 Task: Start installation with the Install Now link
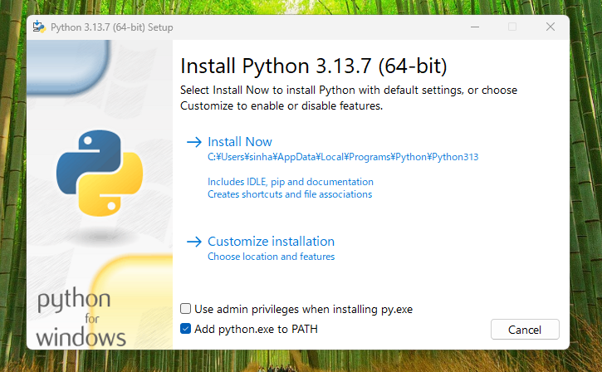239,142
